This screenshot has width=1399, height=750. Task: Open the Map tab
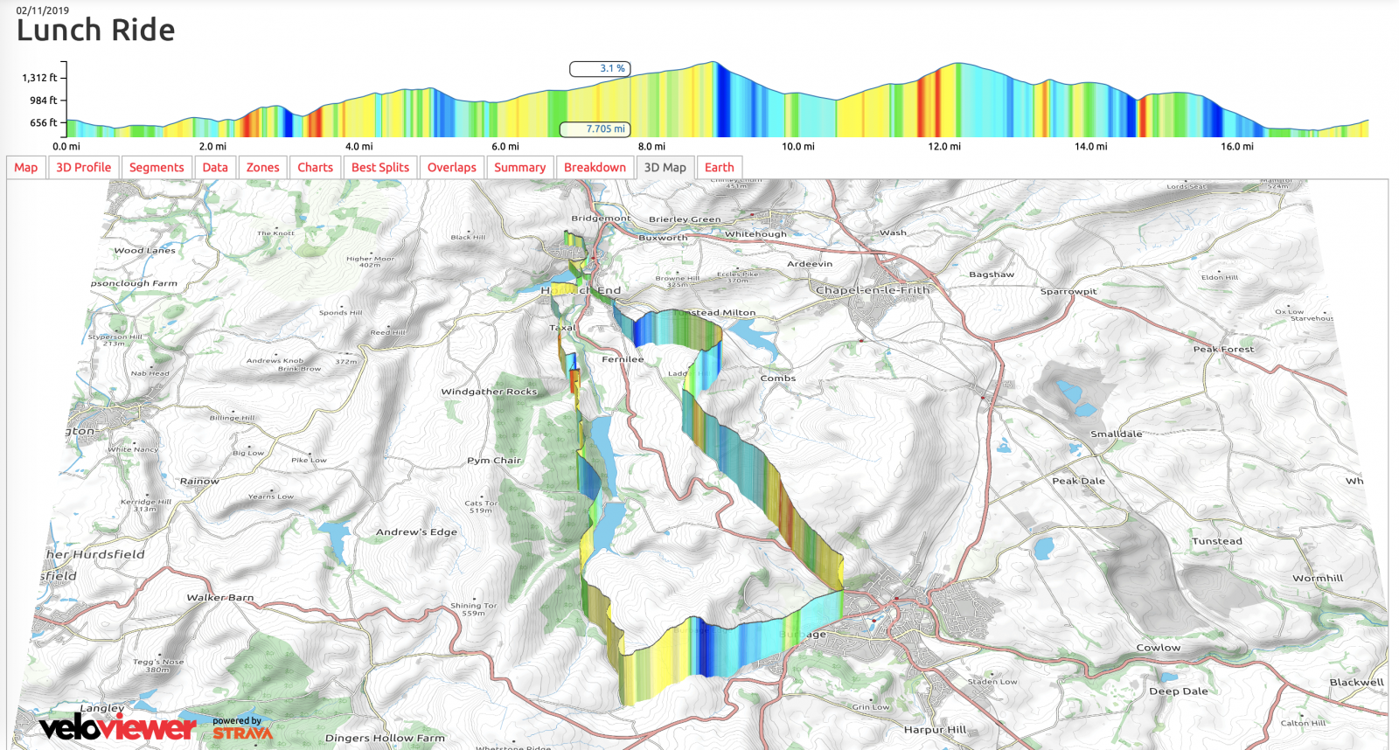(x=26, y=167)
